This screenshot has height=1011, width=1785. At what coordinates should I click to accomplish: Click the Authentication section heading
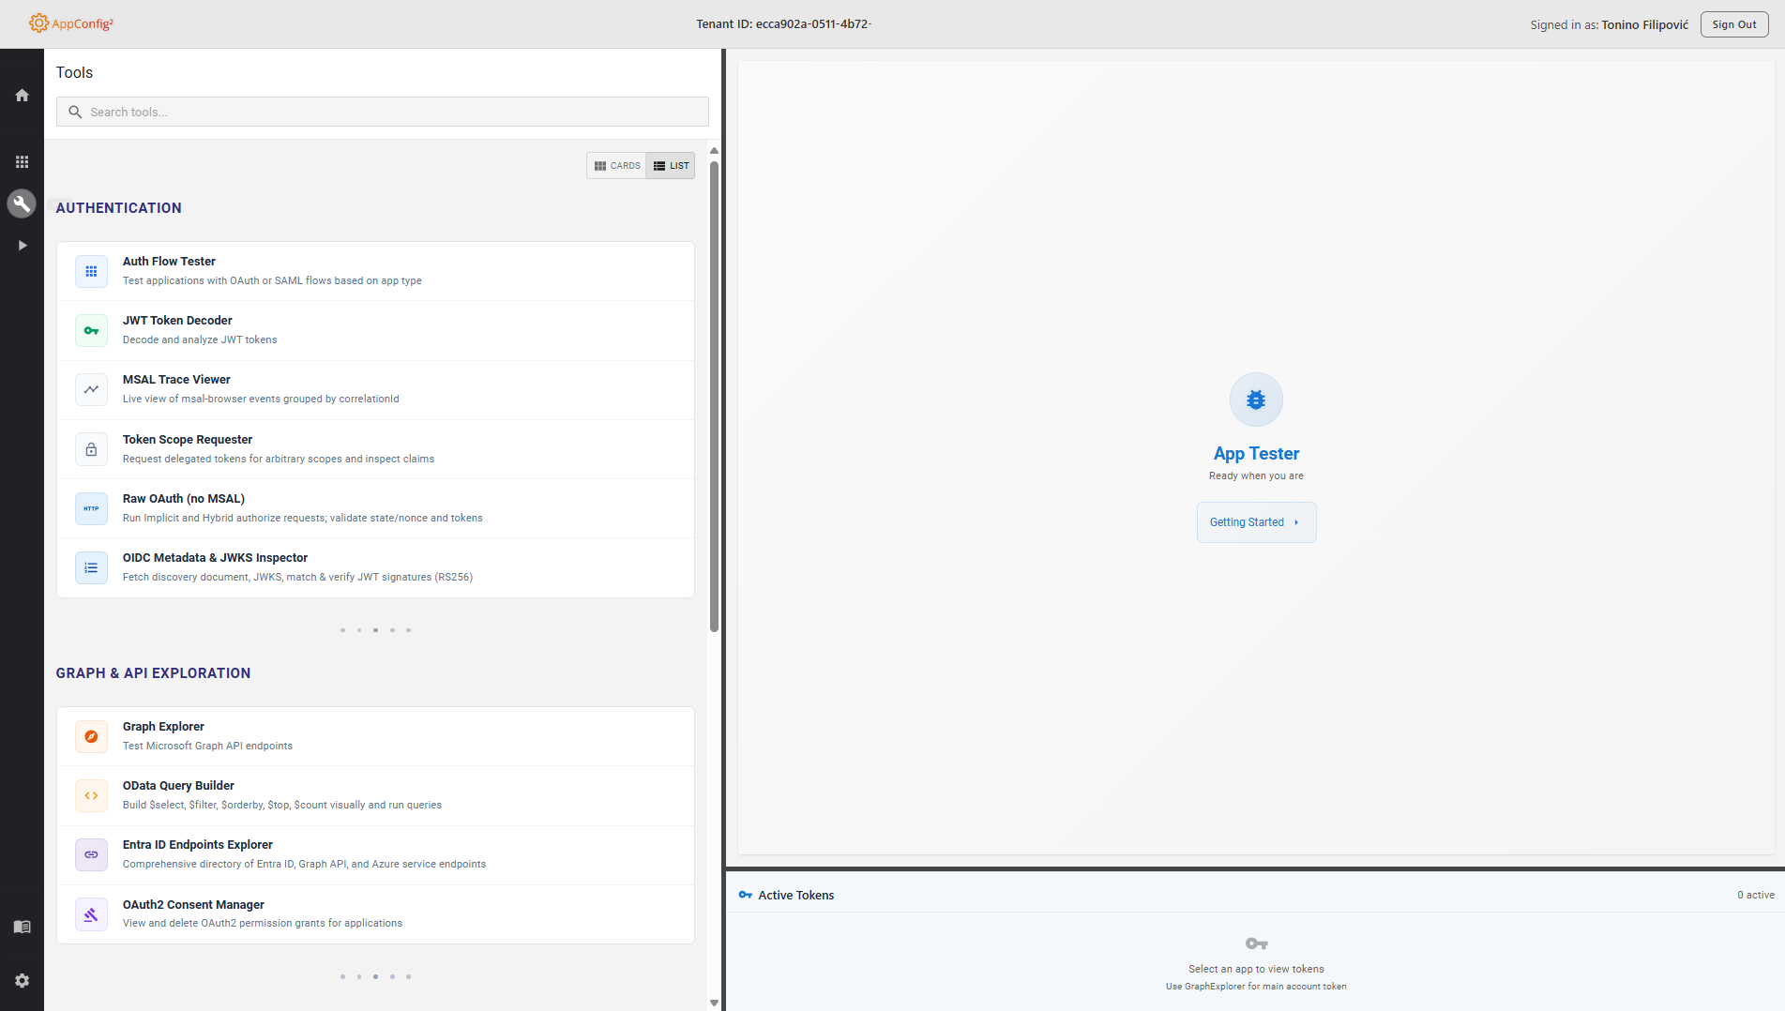[118, 208]
